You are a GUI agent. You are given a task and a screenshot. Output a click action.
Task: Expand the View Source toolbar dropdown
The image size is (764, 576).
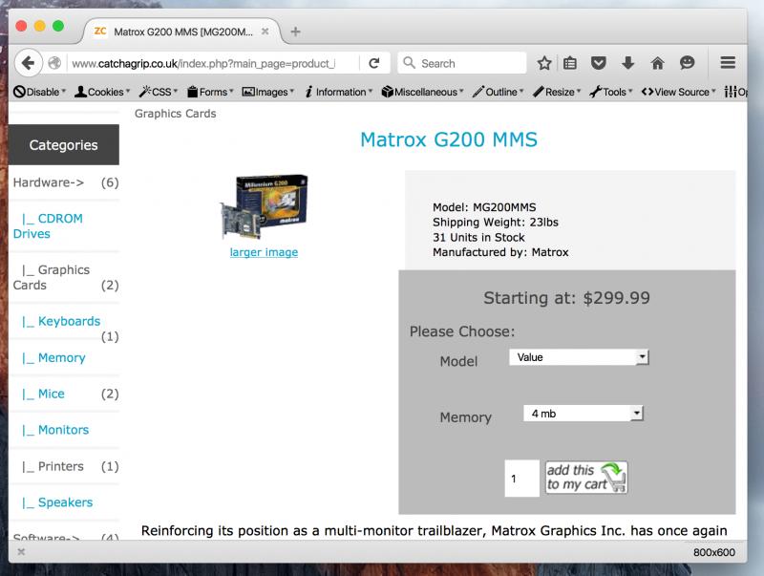679,92
